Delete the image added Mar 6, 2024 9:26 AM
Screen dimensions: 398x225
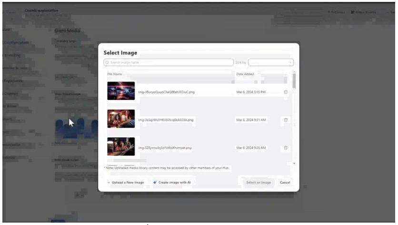pyautogui.click(x=286, y=148)
